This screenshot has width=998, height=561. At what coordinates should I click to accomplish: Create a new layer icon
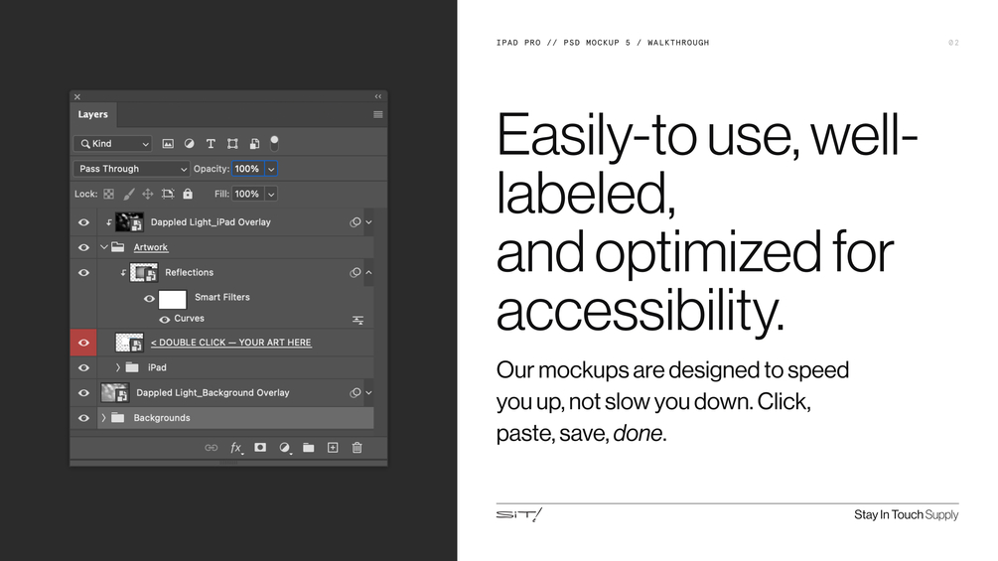tap(333, 448)
